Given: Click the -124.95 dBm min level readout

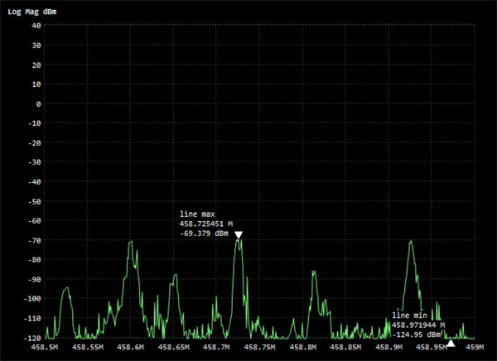Looking at the screenshot, I should click(416, 335).
